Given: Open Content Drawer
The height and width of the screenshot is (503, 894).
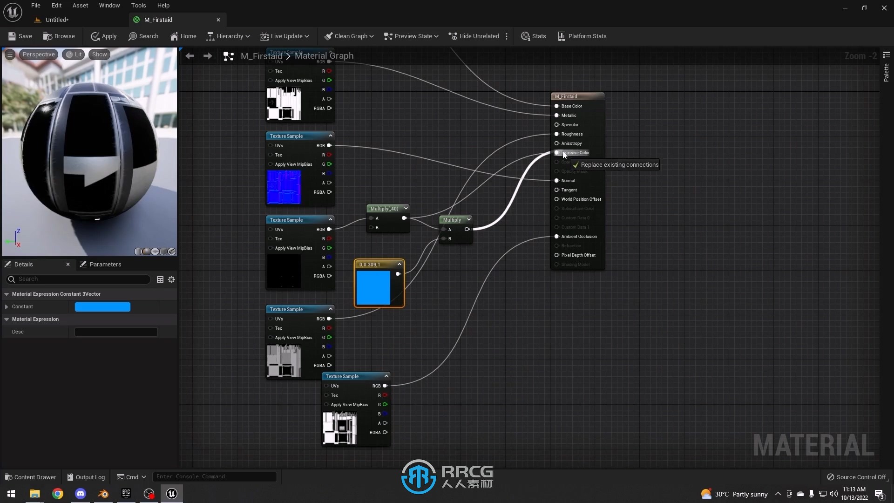Looking at the screenshot, I should tap(30, 477).
